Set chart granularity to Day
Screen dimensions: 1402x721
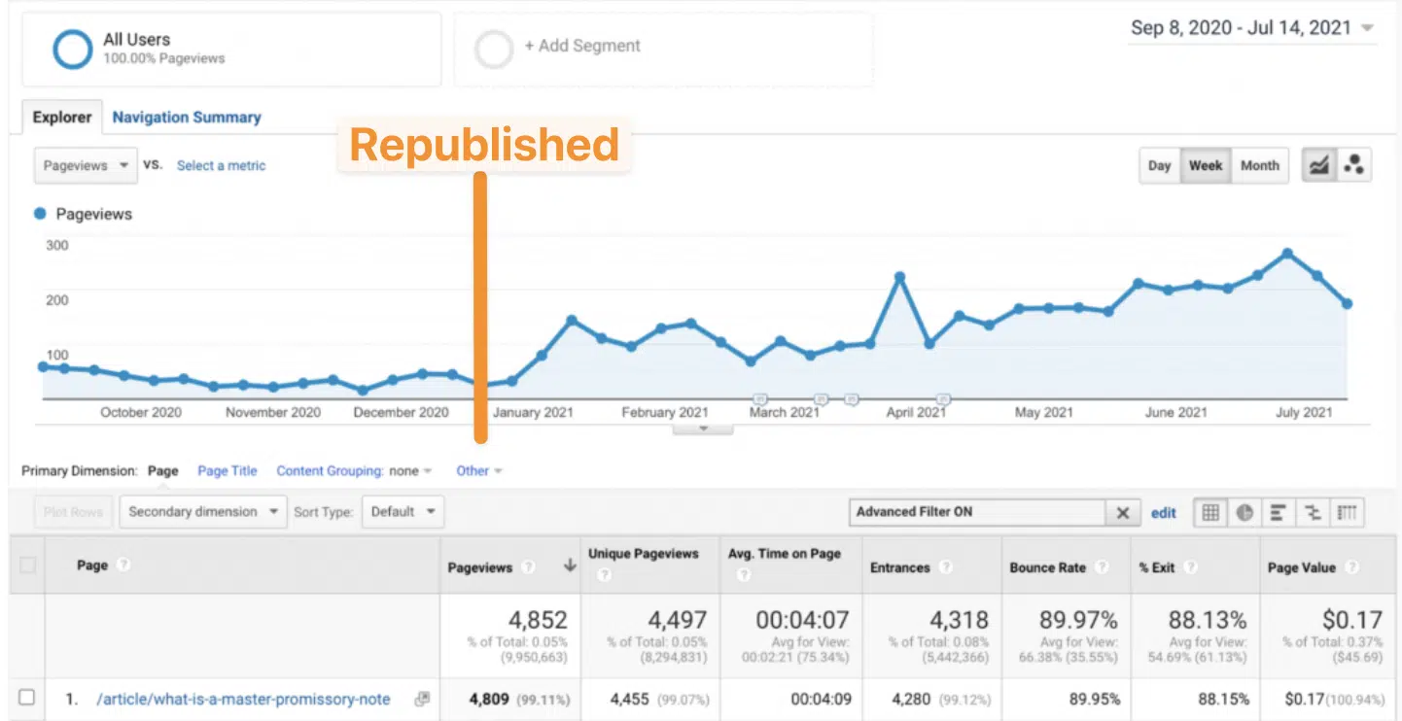1159,165
